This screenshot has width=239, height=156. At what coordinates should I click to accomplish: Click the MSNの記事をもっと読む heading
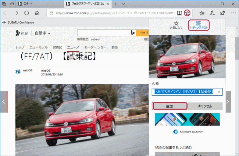click(x=174, y=148)
